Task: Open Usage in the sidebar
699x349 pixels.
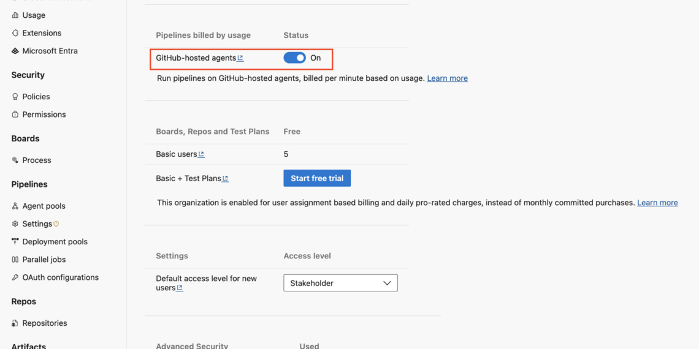Action: click(34, 15)
